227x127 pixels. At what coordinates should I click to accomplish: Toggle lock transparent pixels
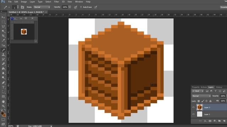pyautogui.click(x=199, y=101)
